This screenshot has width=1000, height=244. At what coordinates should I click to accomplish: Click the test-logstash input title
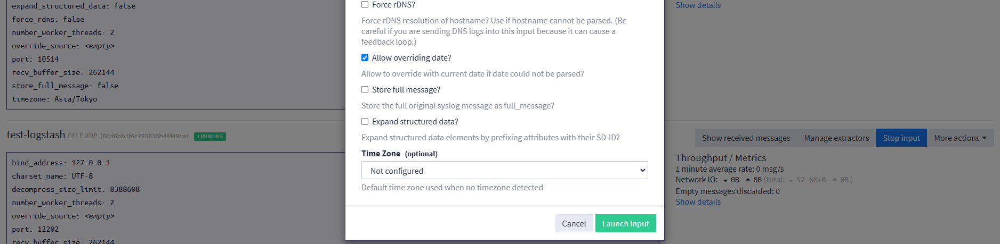pos(36,135)
